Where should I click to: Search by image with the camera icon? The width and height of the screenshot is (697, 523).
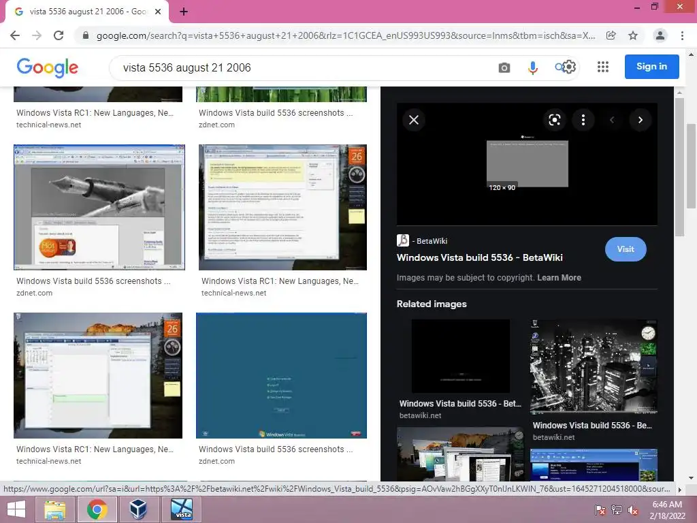coord(504,67)
